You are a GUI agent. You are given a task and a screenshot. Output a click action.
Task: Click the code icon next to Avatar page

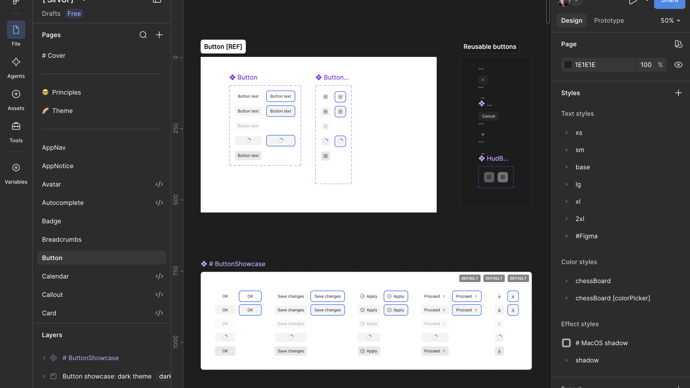(x=159, y=184)
